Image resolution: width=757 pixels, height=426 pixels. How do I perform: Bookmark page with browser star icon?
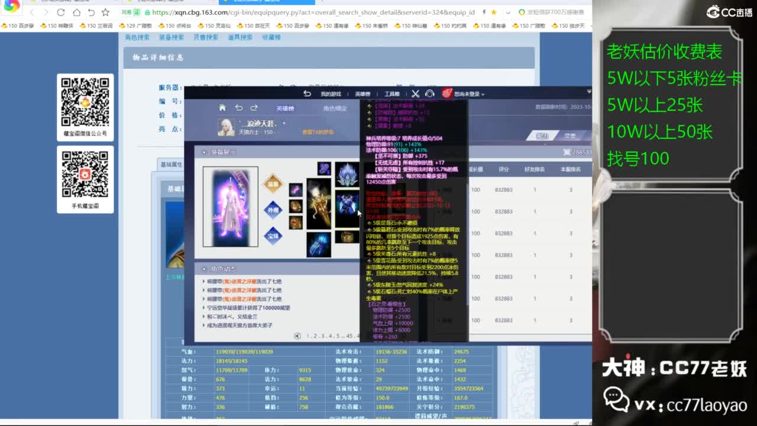click(105, 12)
